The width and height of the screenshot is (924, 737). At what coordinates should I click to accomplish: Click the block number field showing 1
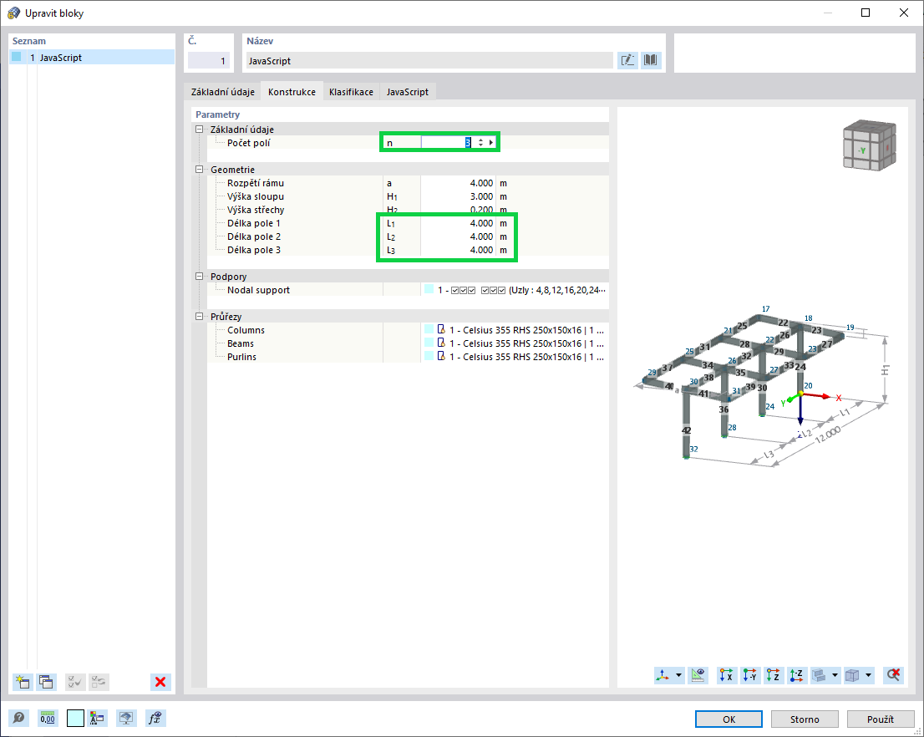tap(209, 61)
